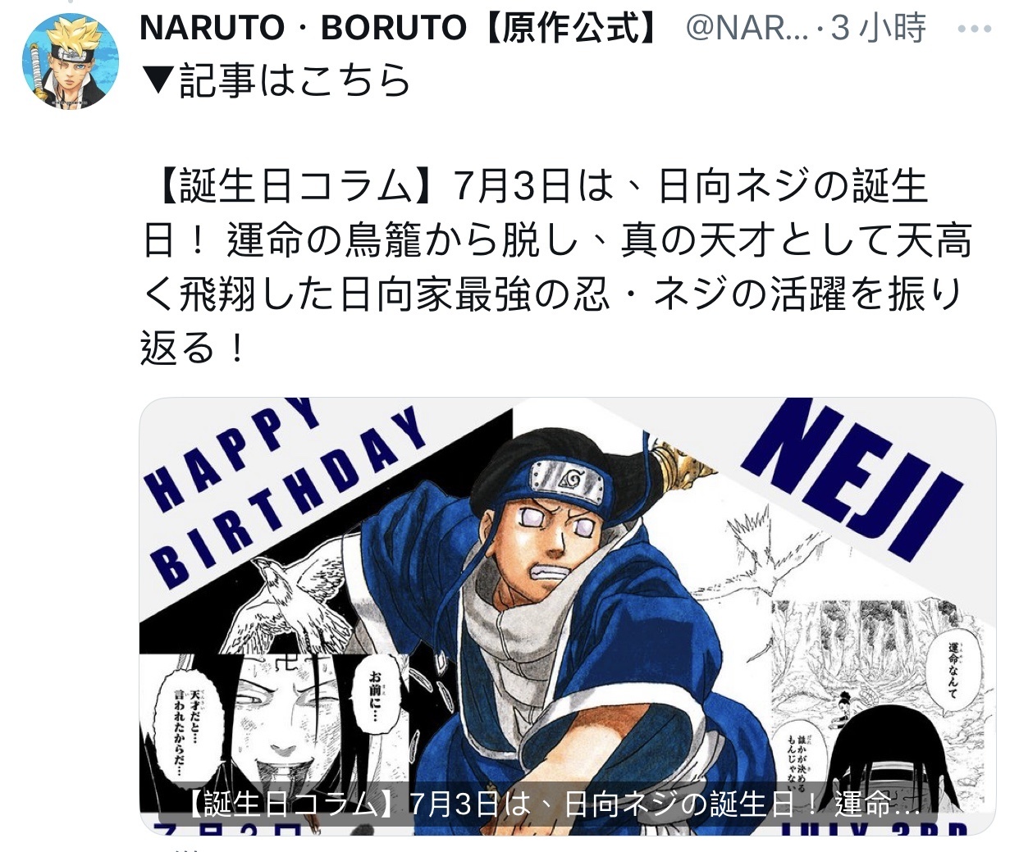Image resolution: width=1019 pixels, height=852 pixels.
Task: Click the tweet text starting with 【誕生日コラム】7月3日は
Action: (556, 267)
